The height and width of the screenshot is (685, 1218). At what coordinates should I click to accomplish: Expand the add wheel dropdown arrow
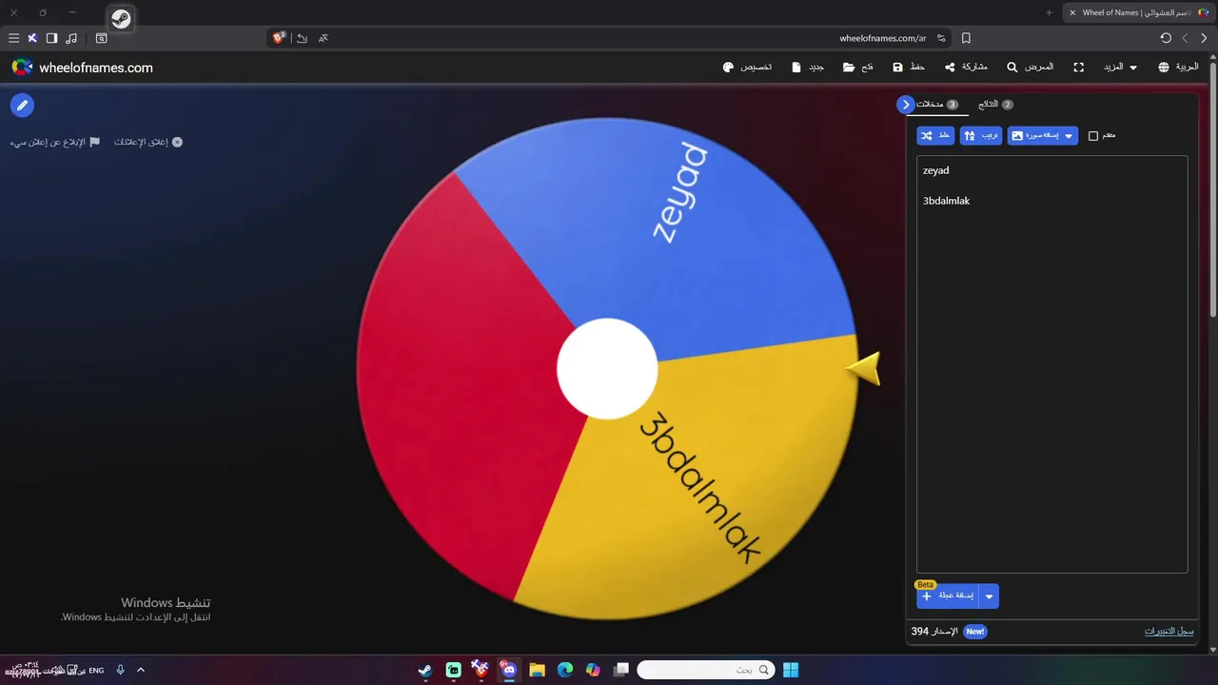[989, 597]
